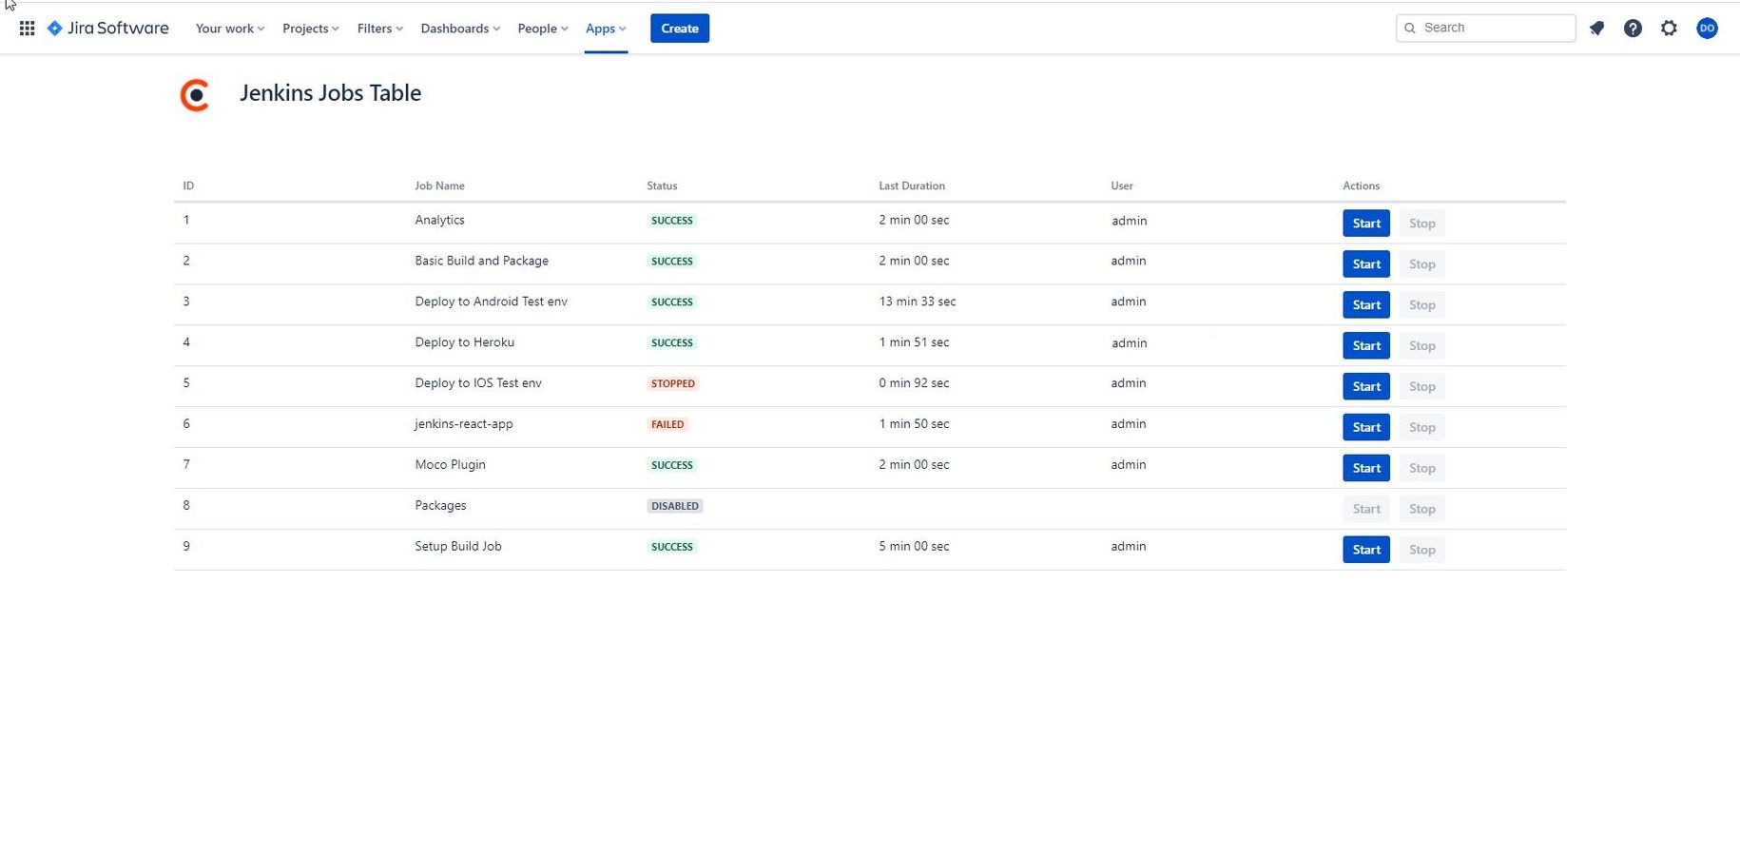Click the DISABLED status badge

(x=674, y=507)
